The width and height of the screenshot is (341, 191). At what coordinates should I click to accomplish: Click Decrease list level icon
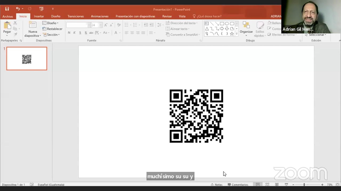[x=146, y=25]
